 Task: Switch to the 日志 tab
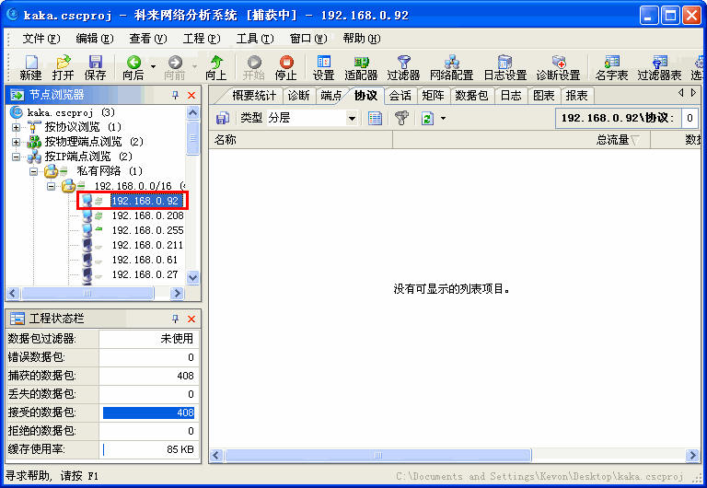coord(511,96)
